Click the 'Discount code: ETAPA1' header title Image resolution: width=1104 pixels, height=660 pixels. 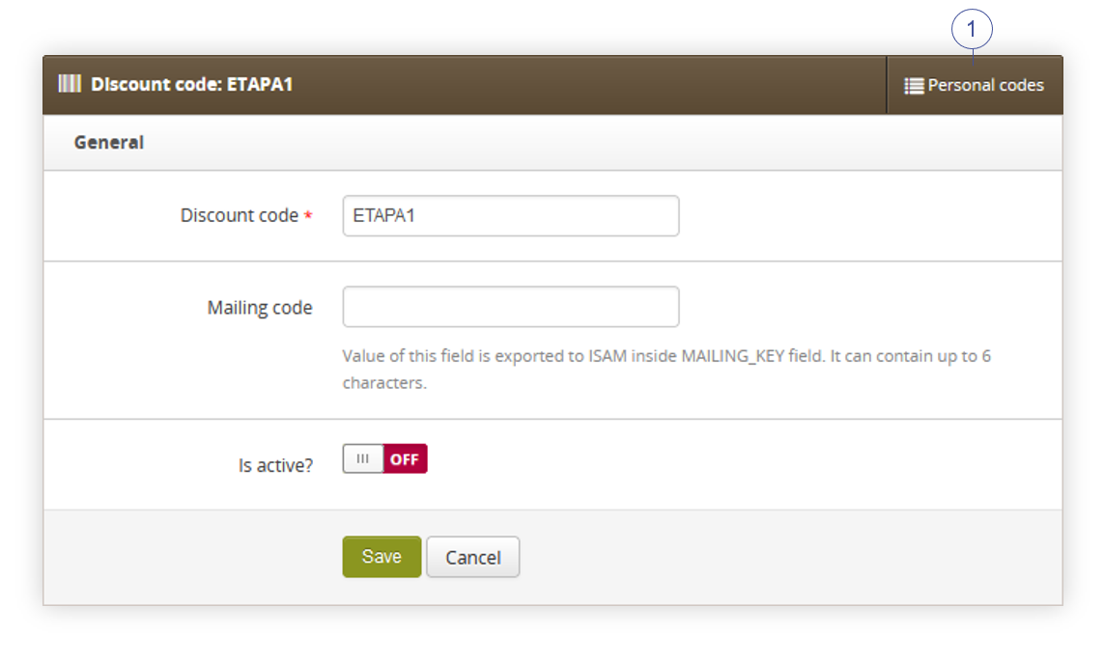(x=191, y=85)
